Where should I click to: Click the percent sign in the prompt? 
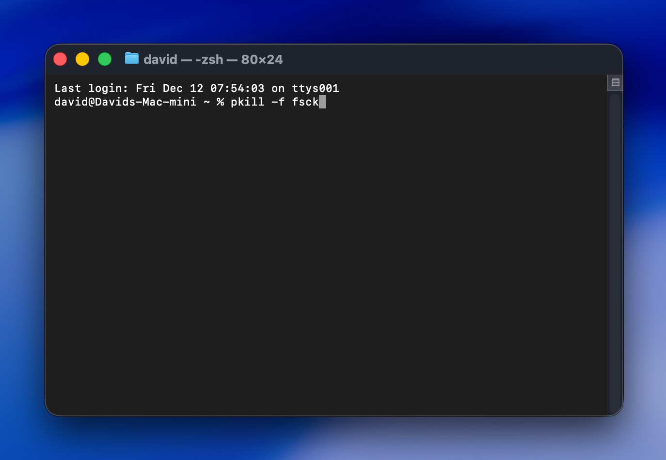[220, 102]
